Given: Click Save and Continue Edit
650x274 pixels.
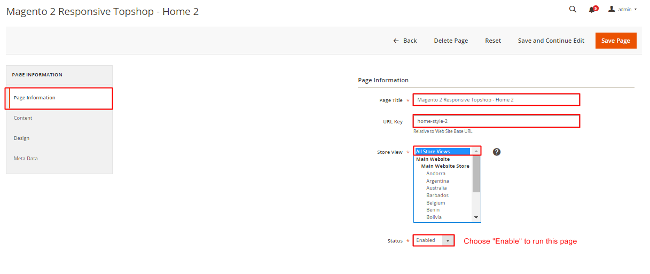Looking at the screenshot, I should click(551, 41).
